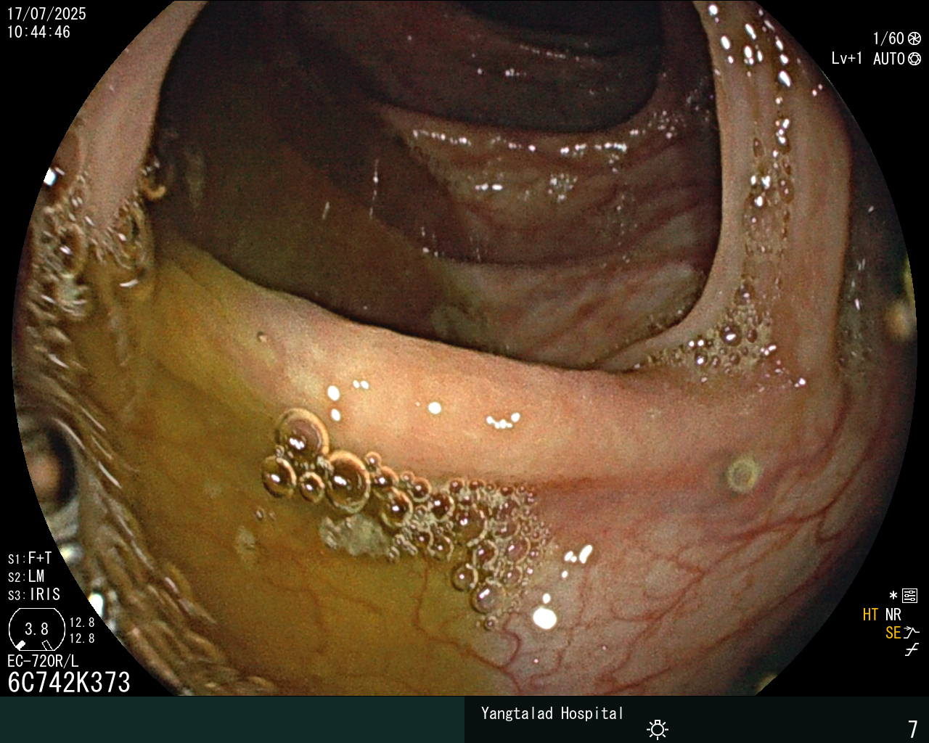Click the tone curve icon below SE
The height and width of the screenshot is (743, 929).
point(912,650)
